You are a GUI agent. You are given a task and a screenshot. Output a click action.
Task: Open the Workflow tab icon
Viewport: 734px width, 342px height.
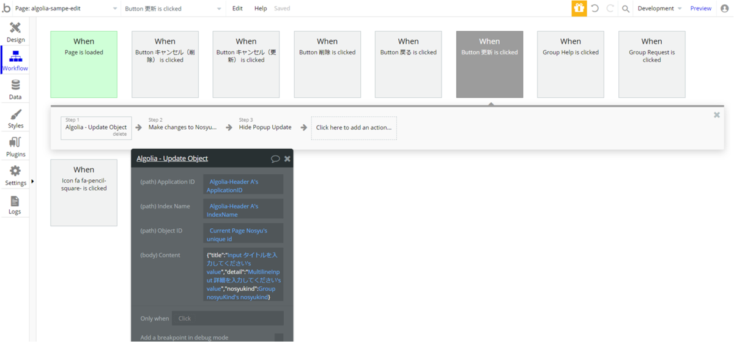tap(15, 56)
